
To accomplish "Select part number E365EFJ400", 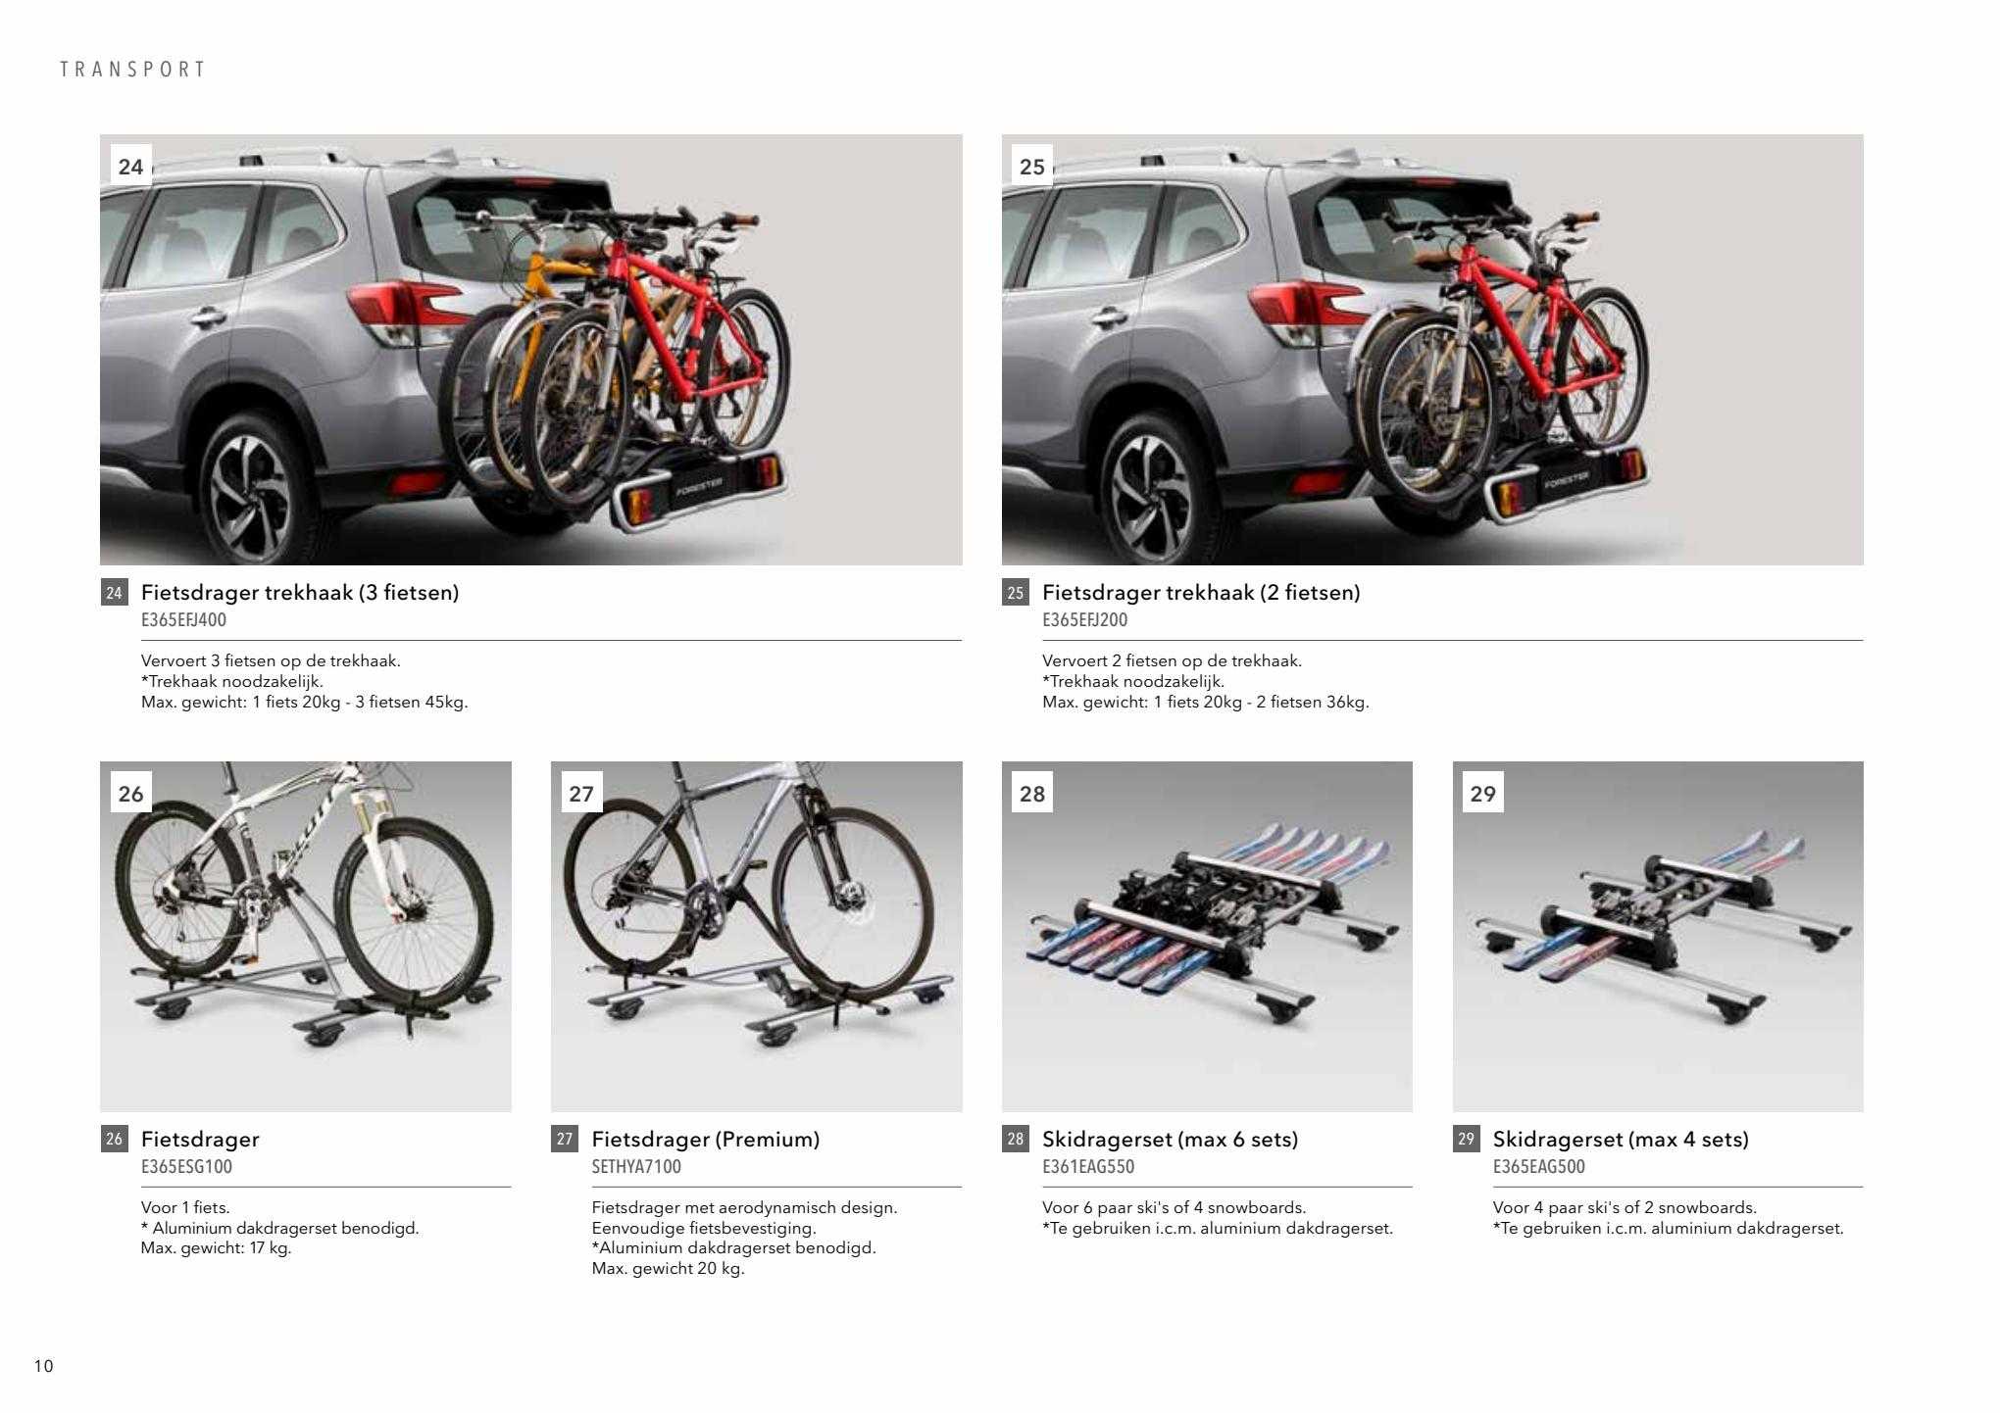I will click(183, 620).
